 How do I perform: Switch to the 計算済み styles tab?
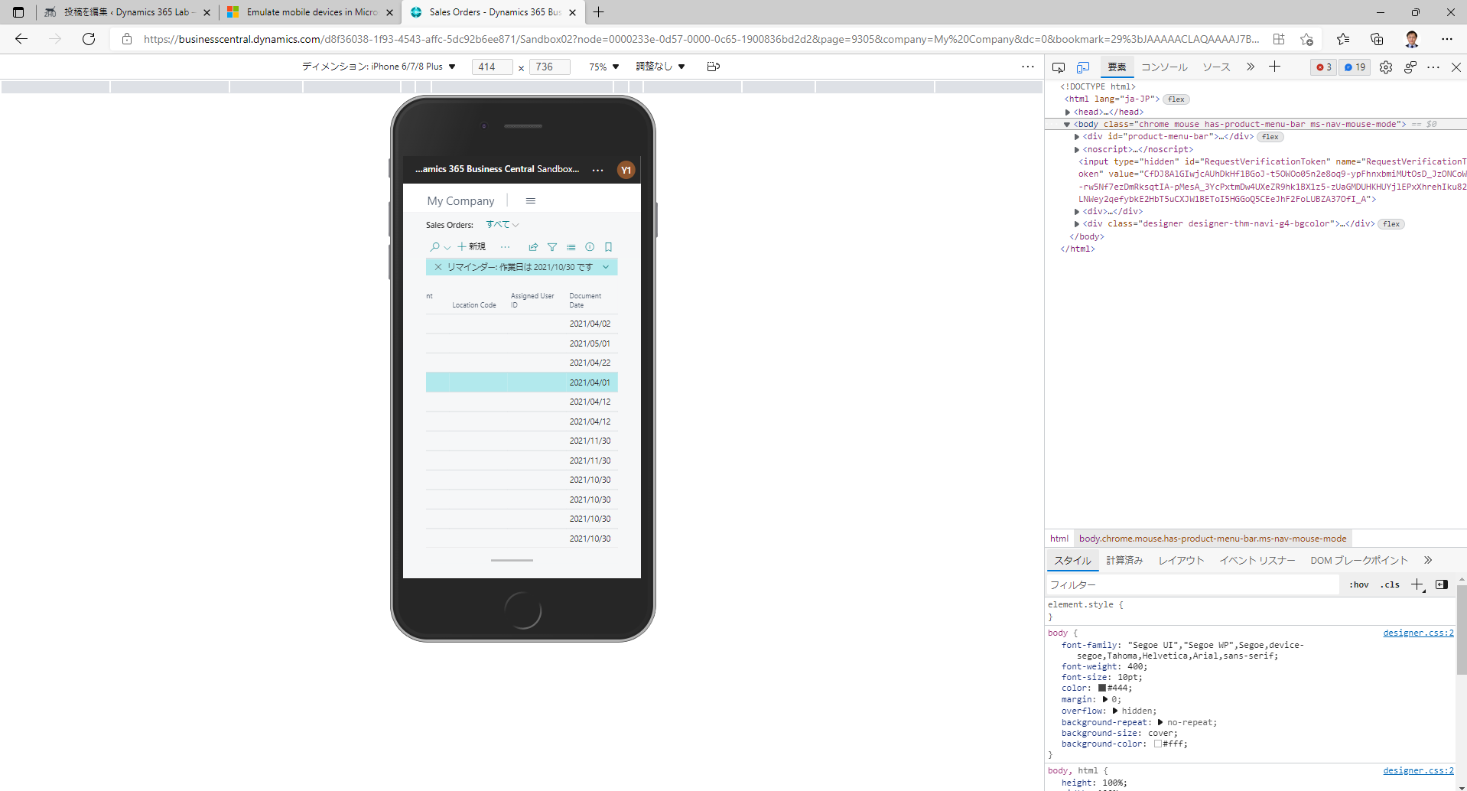1124,560
